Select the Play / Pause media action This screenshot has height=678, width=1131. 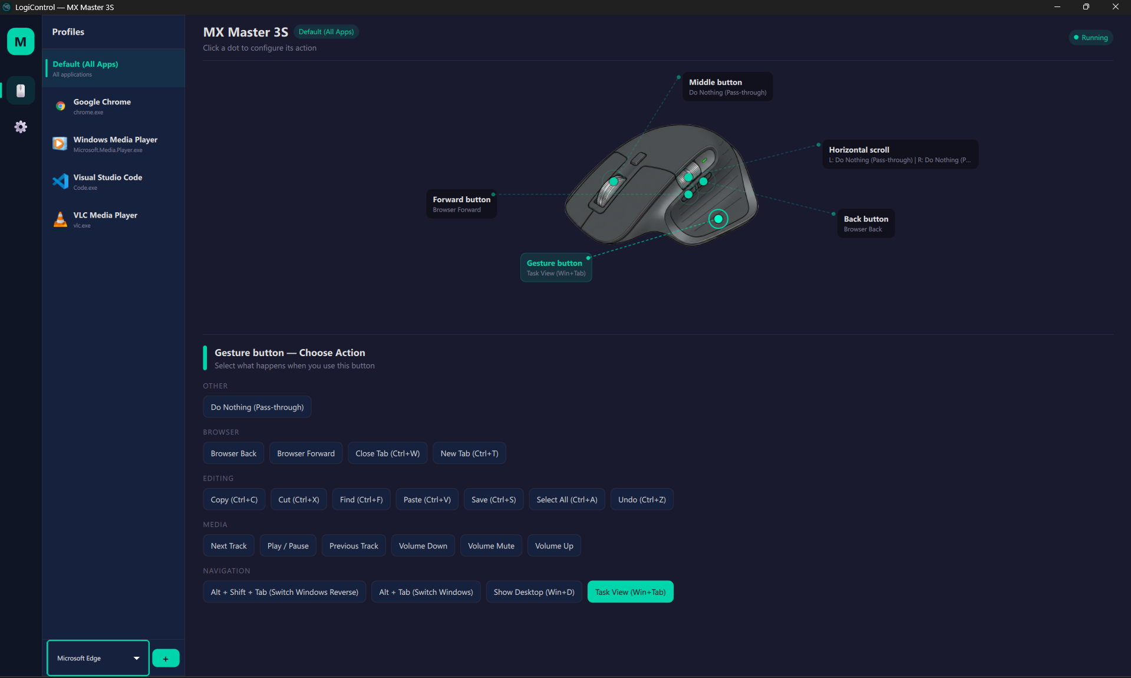pos(288,545)
